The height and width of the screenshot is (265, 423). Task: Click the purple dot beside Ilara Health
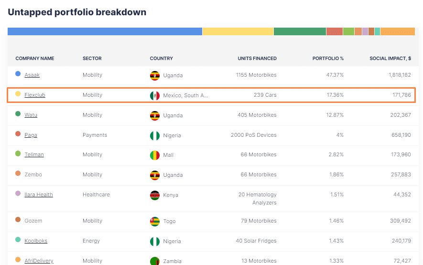point(18,193)
